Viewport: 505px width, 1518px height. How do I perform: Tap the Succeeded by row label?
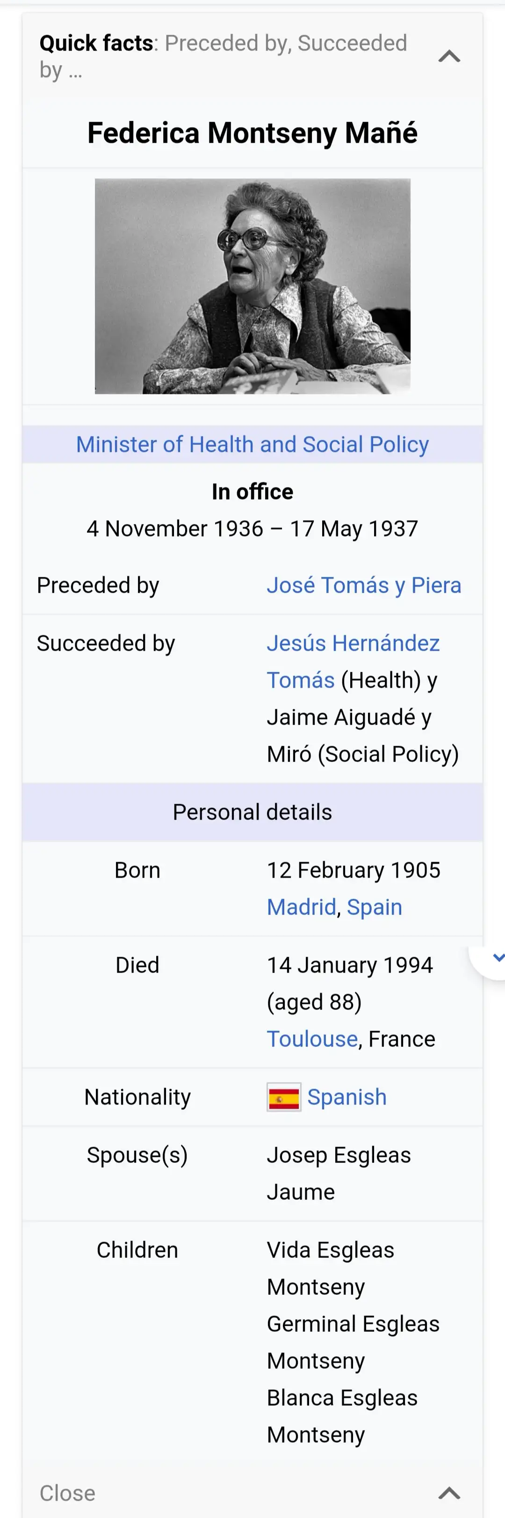pos(106,643)
